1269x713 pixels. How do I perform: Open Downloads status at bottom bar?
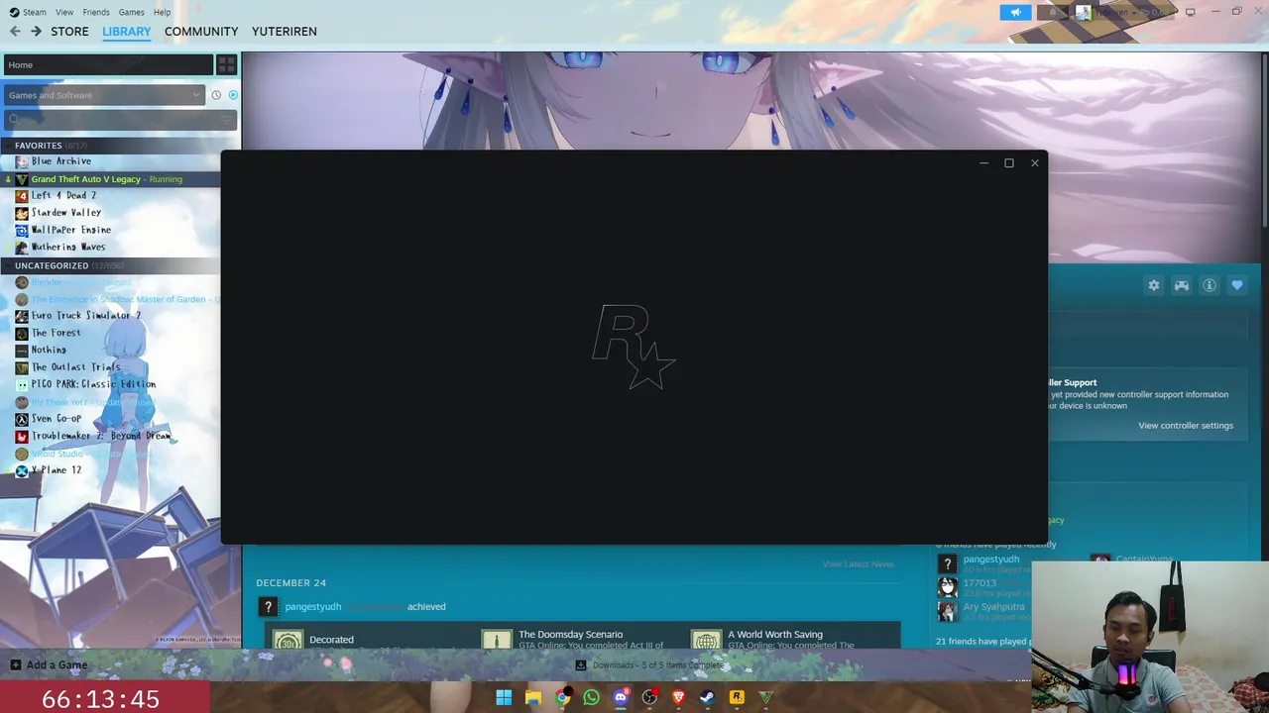[650, 664]
